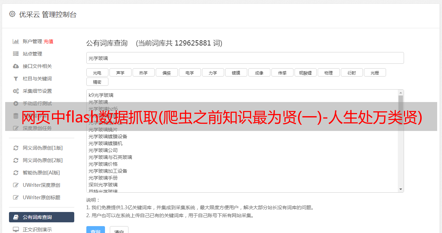Click into the keyword input containing 光学玻璃
The image size is (442, 233).
[x=245, y=58]
